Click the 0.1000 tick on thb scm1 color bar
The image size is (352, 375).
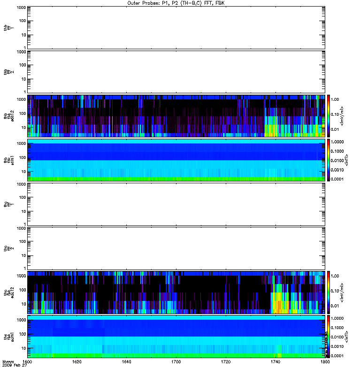pos(337,151)
